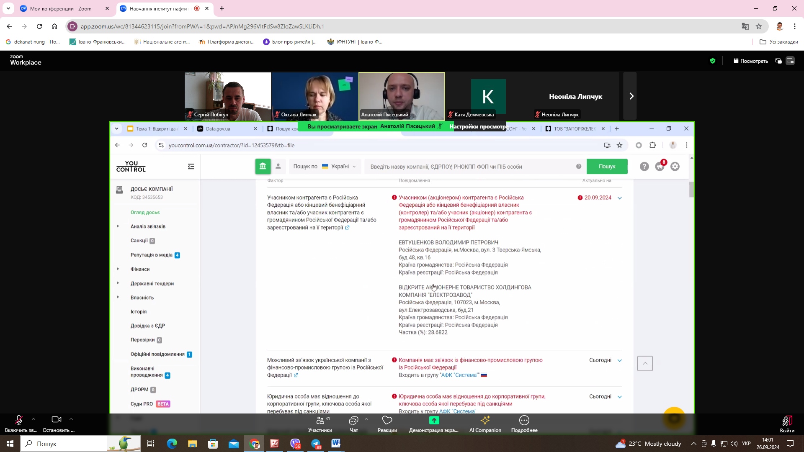Image resolution: width=804 pixels, height=452 pixels.
Task: Open Telegram from the Windows taskbar
Action: pos(316,444)
